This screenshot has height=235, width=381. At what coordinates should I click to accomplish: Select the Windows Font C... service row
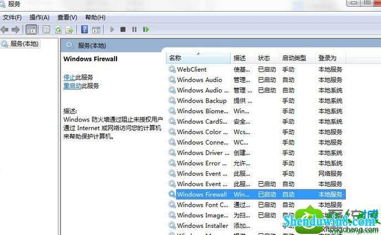click(x=256, y=205)
